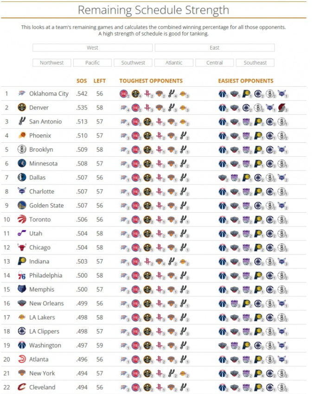Click the 76ers logo next to Philadelphia name
The height and width of the screenshot is (394, 313).
(x=22, y=275)
